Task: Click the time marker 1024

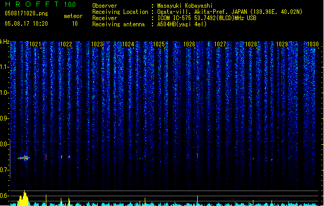Action: click(128, 44)
